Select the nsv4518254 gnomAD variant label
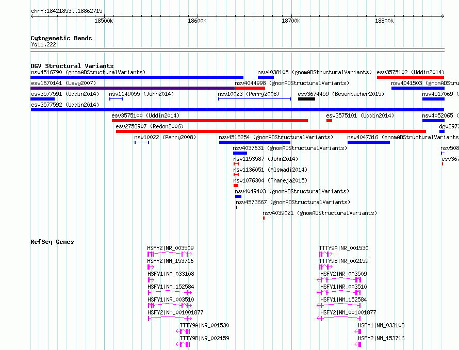Screen dimensions: 459x350 [276, 137]
